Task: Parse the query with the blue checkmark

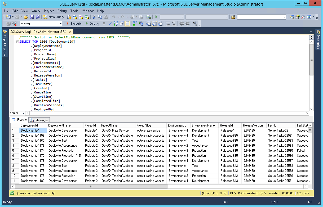Action: 110,24
